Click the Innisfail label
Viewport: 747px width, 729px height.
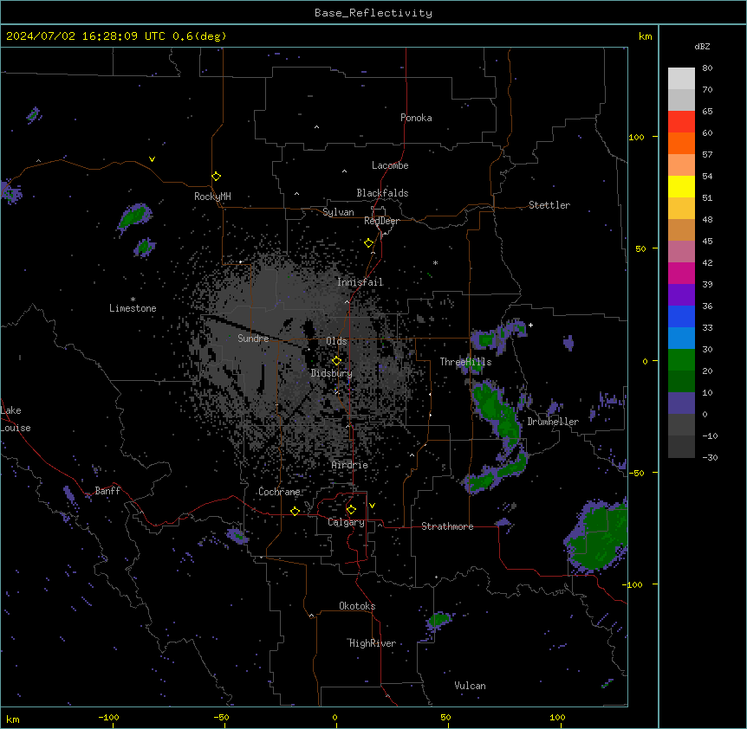coord(361,282)
